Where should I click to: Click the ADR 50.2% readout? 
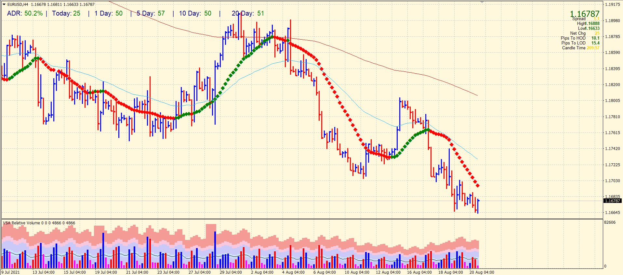coord(25,14)
